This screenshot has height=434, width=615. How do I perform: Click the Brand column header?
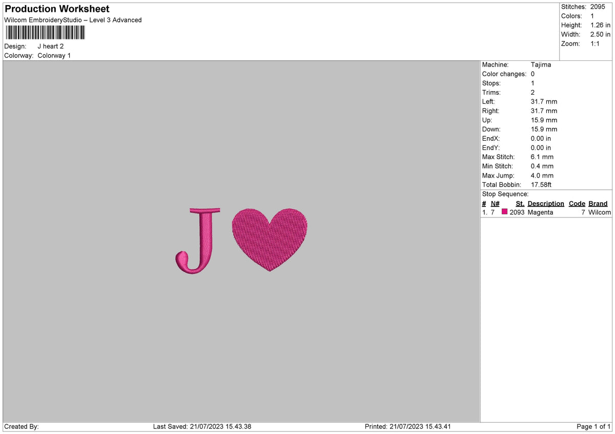(598, 203)
